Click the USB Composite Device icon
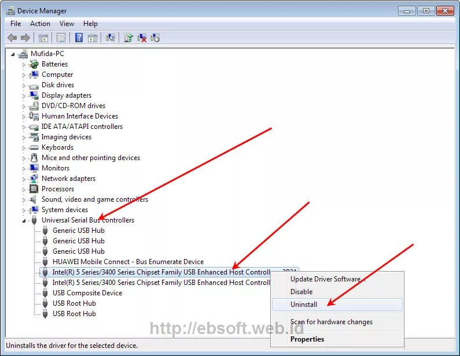Viewport: 460px width, 356px height. [x=45, y=293]
